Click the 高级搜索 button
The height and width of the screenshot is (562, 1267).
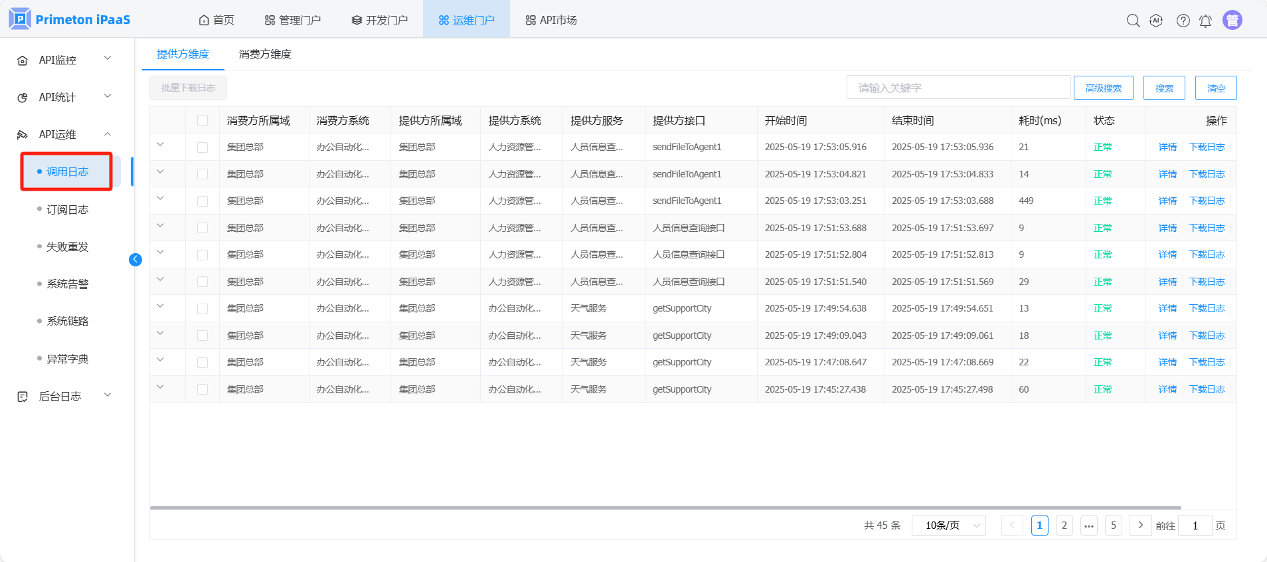click(1103, 88)
